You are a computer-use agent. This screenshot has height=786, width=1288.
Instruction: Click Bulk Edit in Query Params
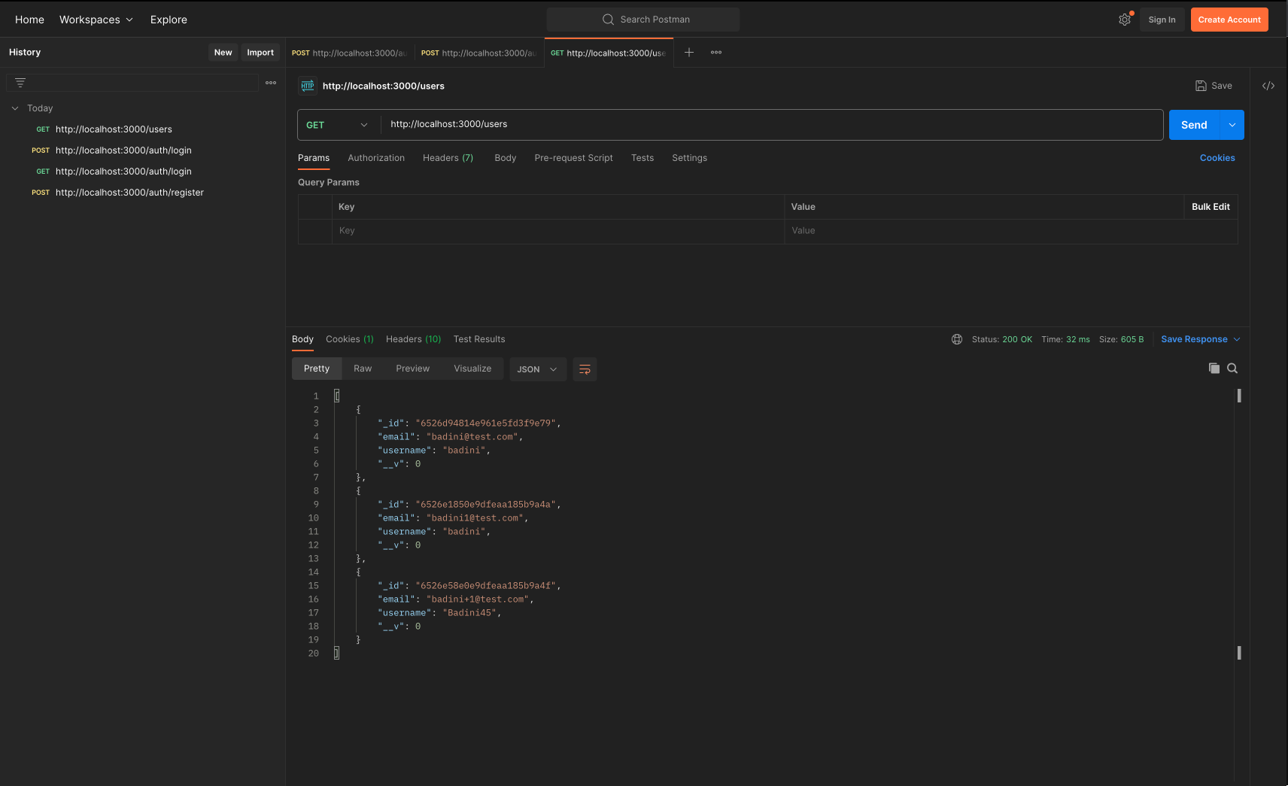1211,207
